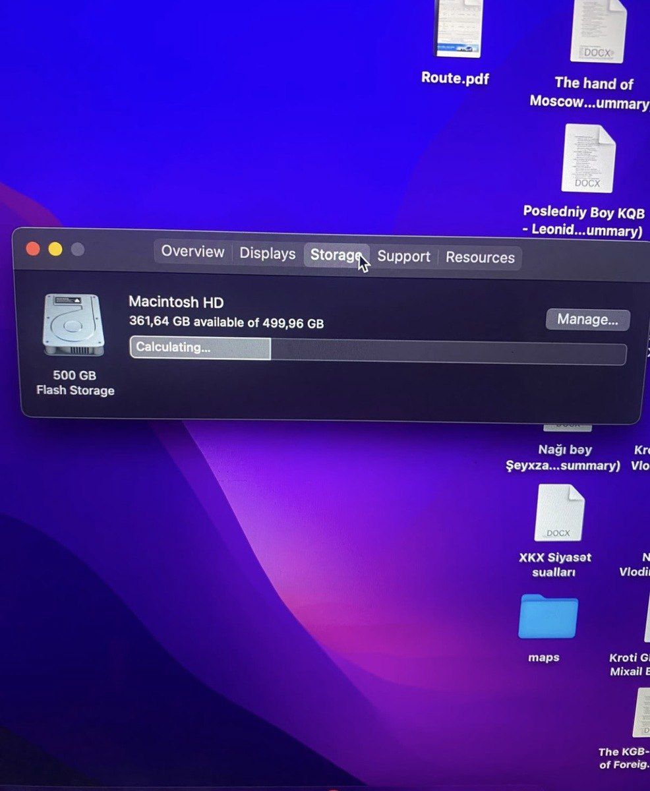This screenshot has width=650, height=791.
Task: Select the Route.pdf file icon
Action: click(x=458, y=28)
